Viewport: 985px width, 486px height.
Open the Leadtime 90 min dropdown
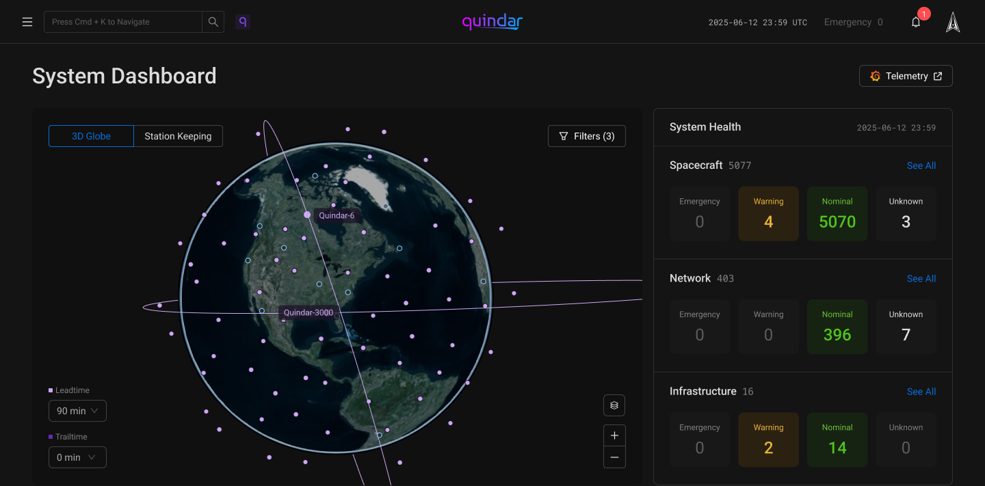tap(77, 411)
